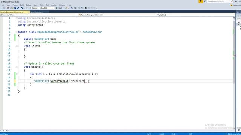Click the Quick Launch magnifier icon
This screenshot has height=135, width=241.
coord(232,1)
